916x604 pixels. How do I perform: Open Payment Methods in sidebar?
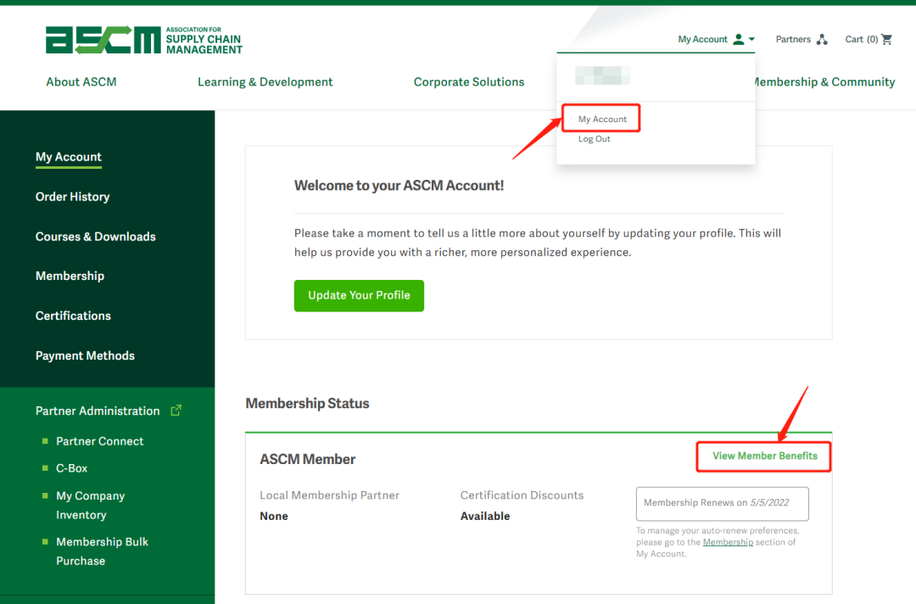(x=86, y=355)
